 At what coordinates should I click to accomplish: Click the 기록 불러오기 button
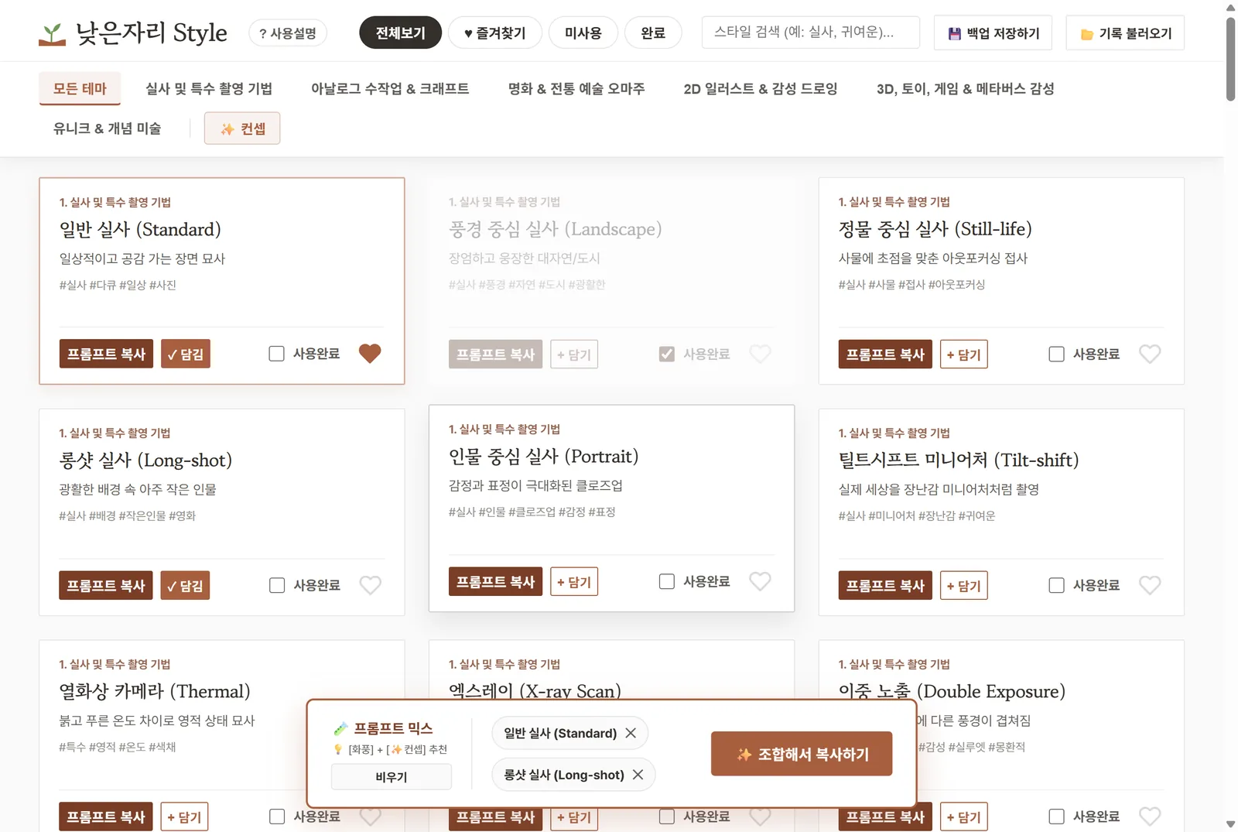(1125, 33)
